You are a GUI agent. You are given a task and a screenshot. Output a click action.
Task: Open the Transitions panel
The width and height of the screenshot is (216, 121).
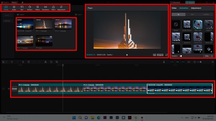pos(45,8)
